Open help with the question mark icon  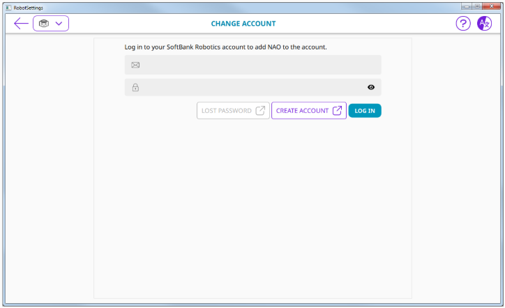tap(463, 24)
